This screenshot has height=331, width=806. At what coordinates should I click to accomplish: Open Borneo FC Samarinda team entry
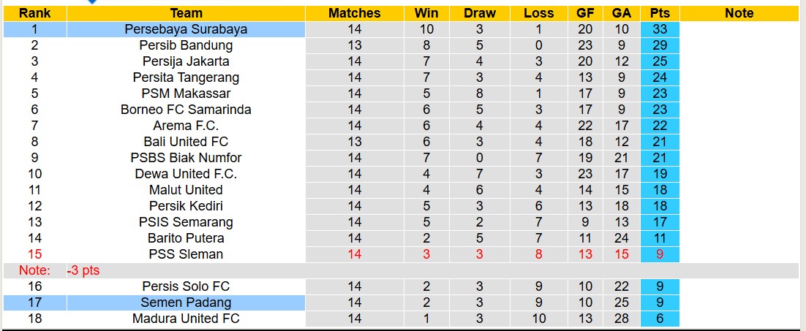(x=186, y=110)
